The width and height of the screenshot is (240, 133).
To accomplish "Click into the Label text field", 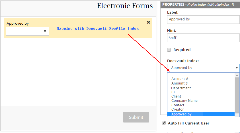I will tap(203, 19).
